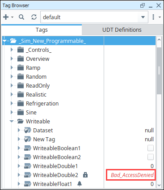This screenshot has height=190, width=164.
Task: Toggle the WriteableBoolean2 value checkbox
Action: (x=151, y=157)
